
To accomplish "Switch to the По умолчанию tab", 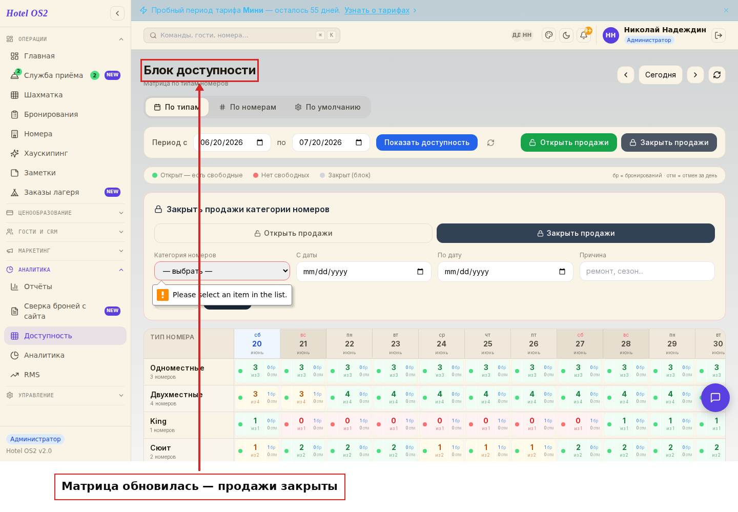I will pos(328,107).
